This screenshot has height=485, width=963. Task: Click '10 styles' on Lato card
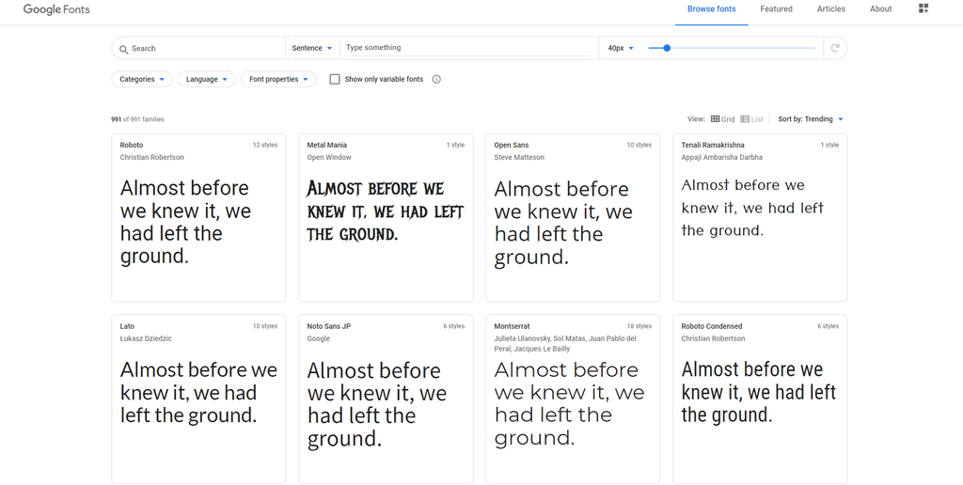coord(265,326)
